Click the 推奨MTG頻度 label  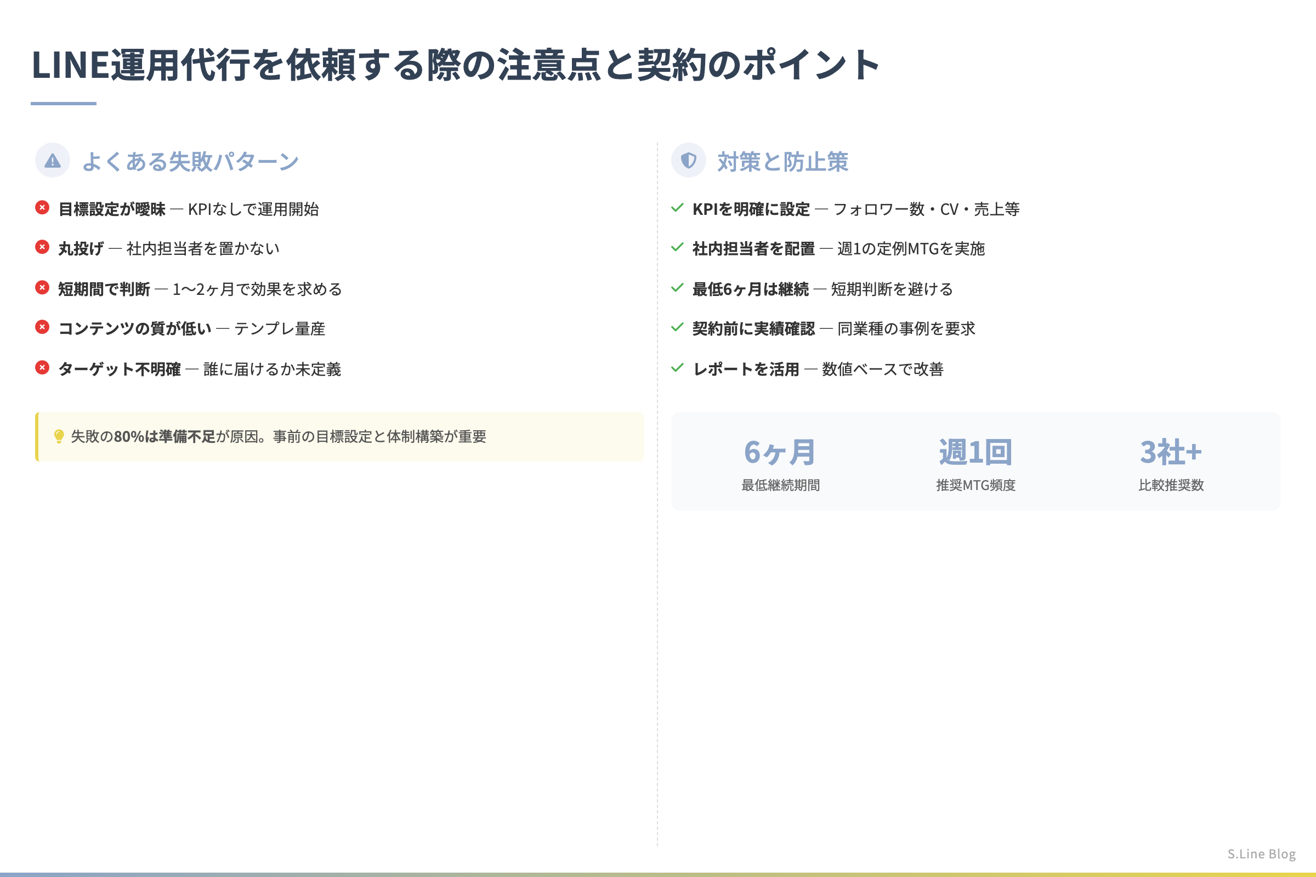pos(975,485)
